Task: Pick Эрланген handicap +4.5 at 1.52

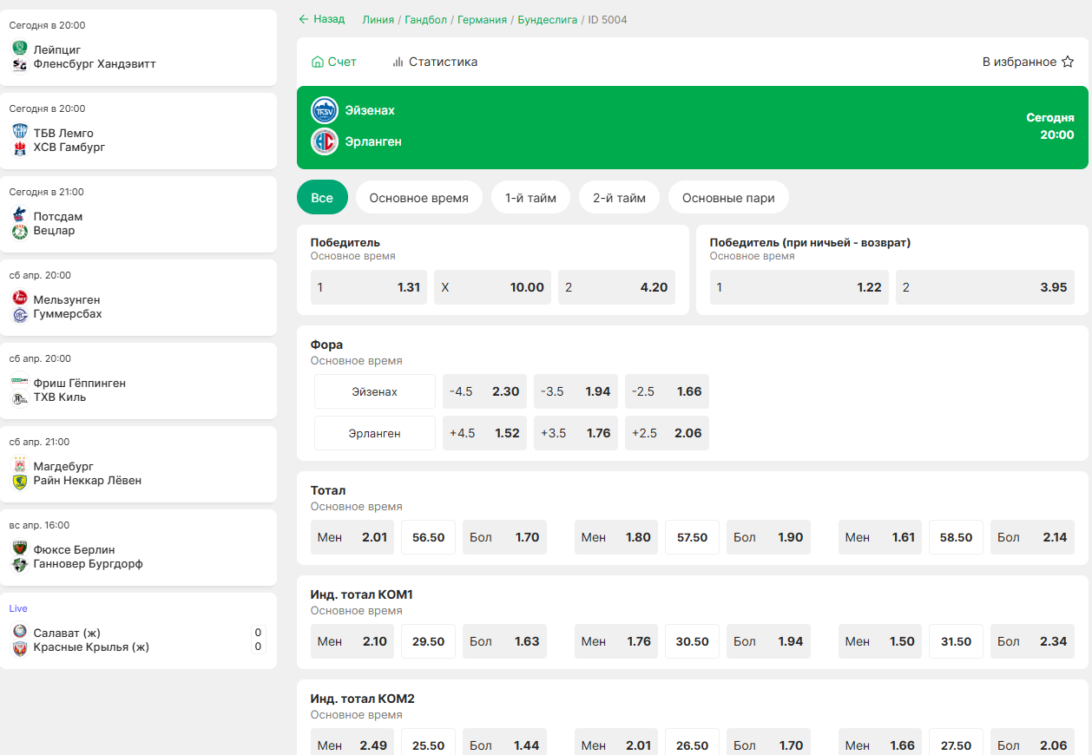Action: pyautogui.click(x=484, y=433)
